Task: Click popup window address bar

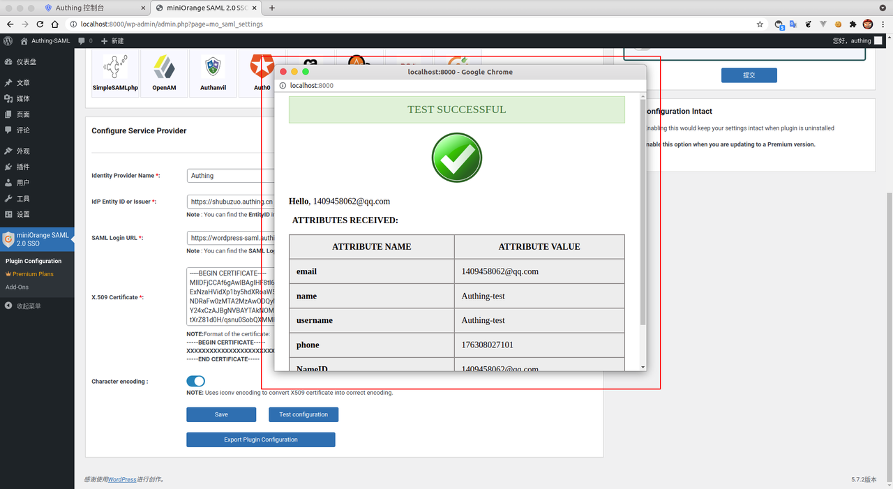Action: (460, 85)
